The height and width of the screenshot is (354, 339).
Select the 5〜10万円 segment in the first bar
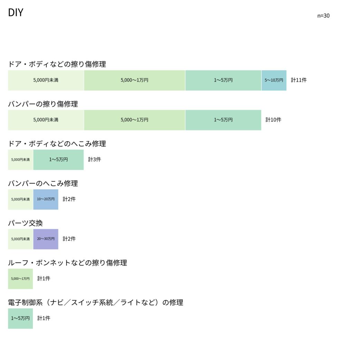pos(274,80)
